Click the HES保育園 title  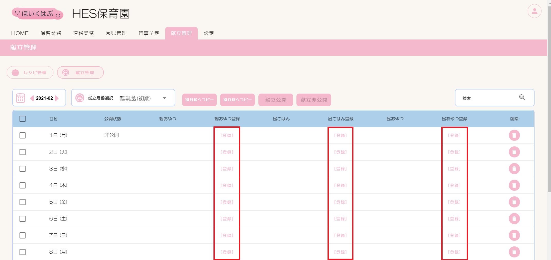coord(101,14)
